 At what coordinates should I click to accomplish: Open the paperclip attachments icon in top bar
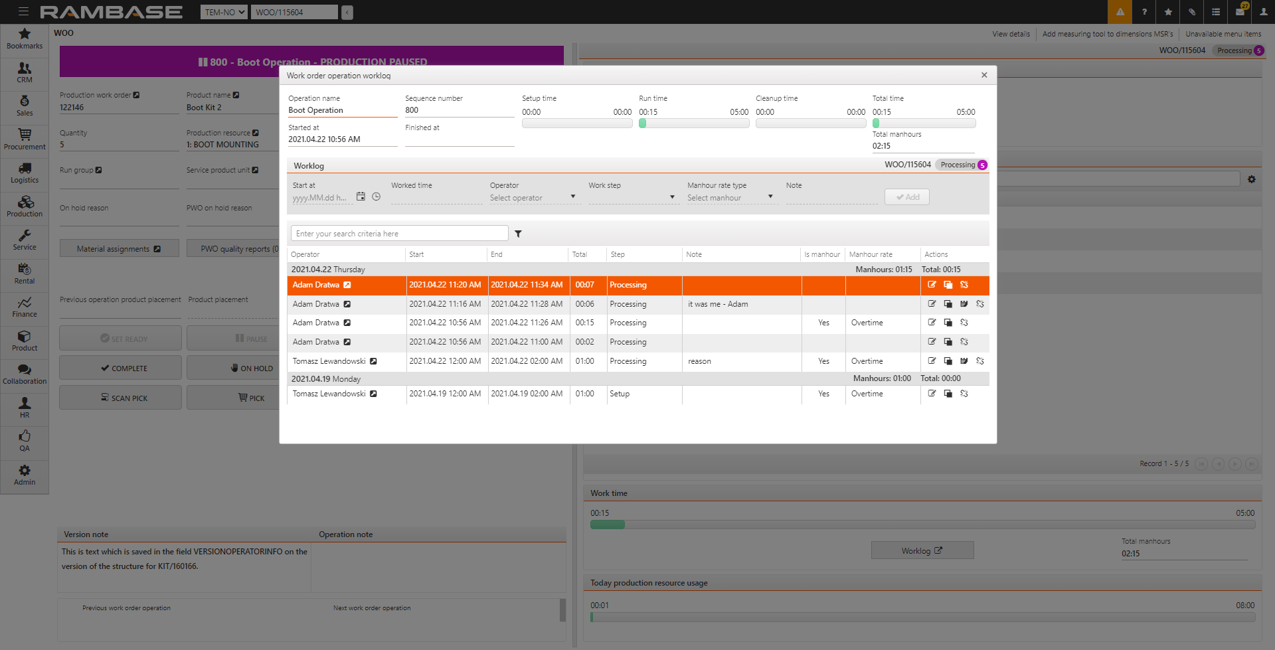pos(1191,12)
